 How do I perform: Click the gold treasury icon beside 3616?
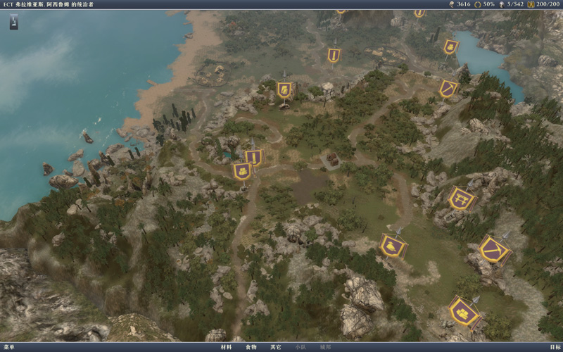452,4
